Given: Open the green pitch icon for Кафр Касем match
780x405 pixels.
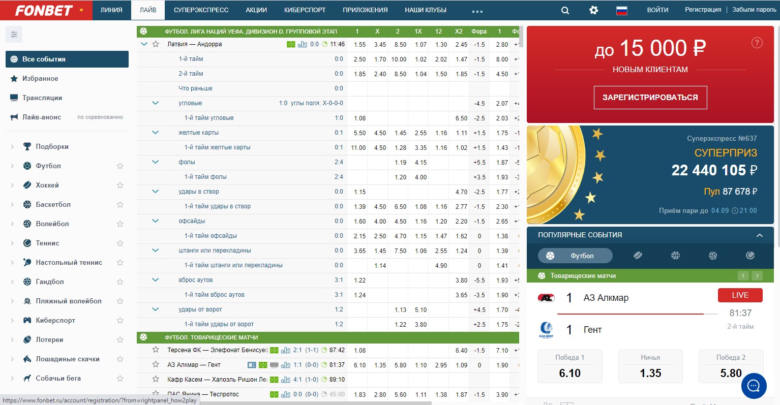Looking at the screenshot, I should click(274, 380).
